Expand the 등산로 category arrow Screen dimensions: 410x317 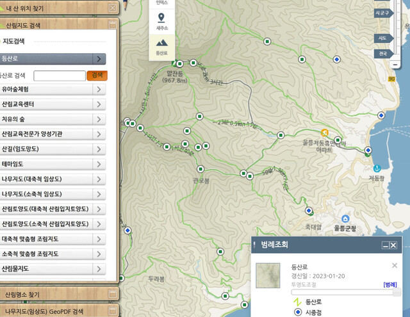click(x=99, y=59)
